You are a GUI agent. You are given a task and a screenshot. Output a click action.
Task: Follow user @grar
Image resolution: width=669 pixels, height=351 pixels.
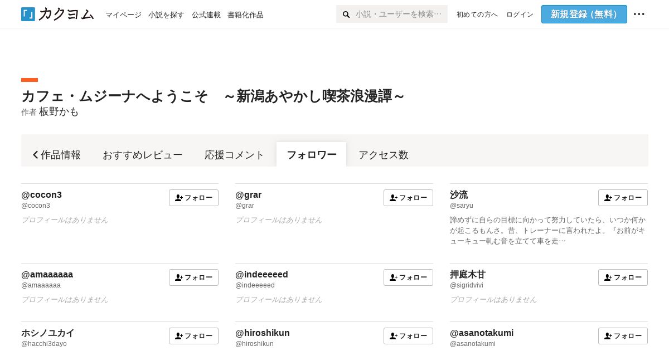pyautogui.click(x=408, y=198)
